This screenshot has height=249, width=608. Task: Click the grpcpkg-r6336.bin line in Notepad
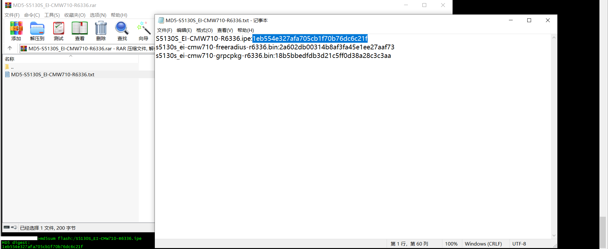click(273, 56)
